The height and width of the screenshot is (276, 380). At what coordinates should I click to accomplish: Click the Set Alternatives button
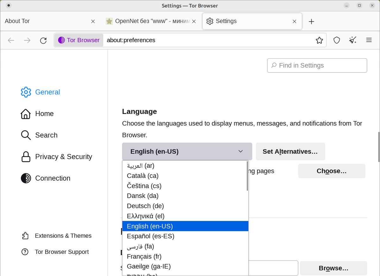click(290, 151)
